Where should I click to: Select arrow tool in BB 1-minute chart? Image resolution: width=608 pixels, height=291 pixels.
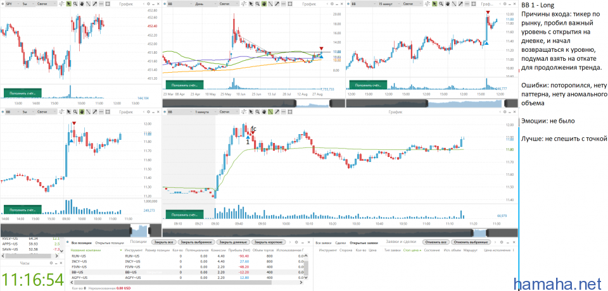coord(277,112)
